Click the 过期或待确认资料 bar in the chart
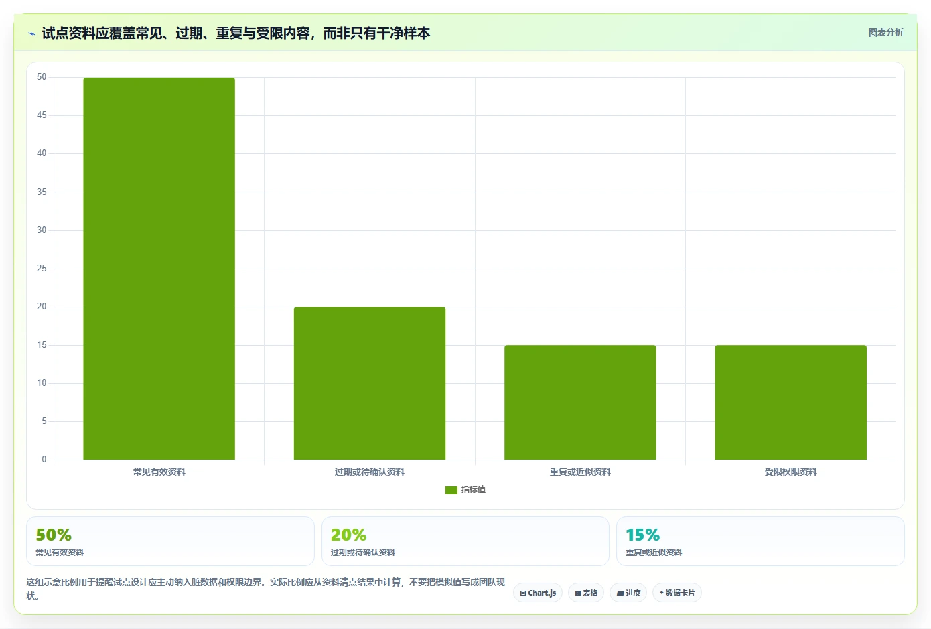Screen dimensions: 931x629 (370, 383)
